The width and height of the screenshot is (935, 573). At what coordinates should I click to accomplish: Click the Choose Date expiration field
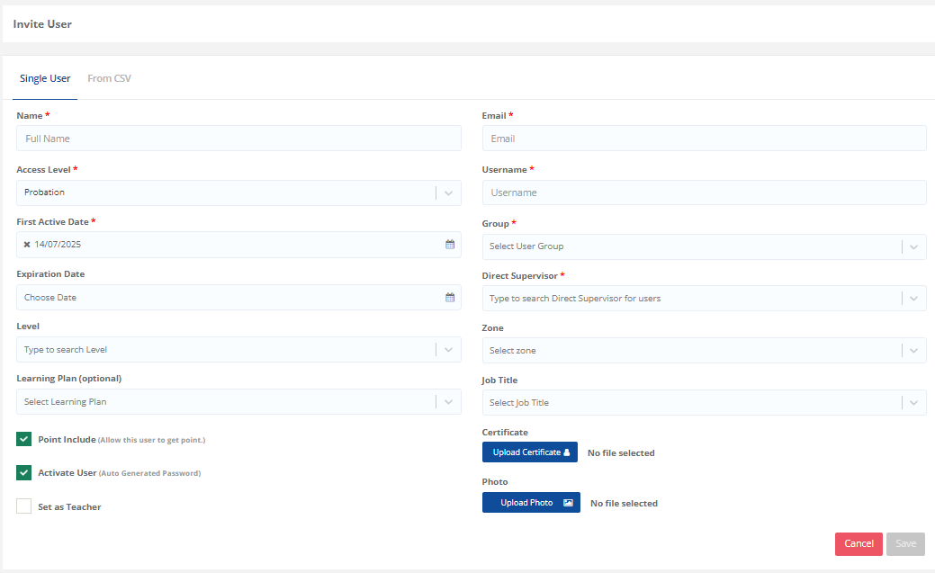[x=238, y=298]
